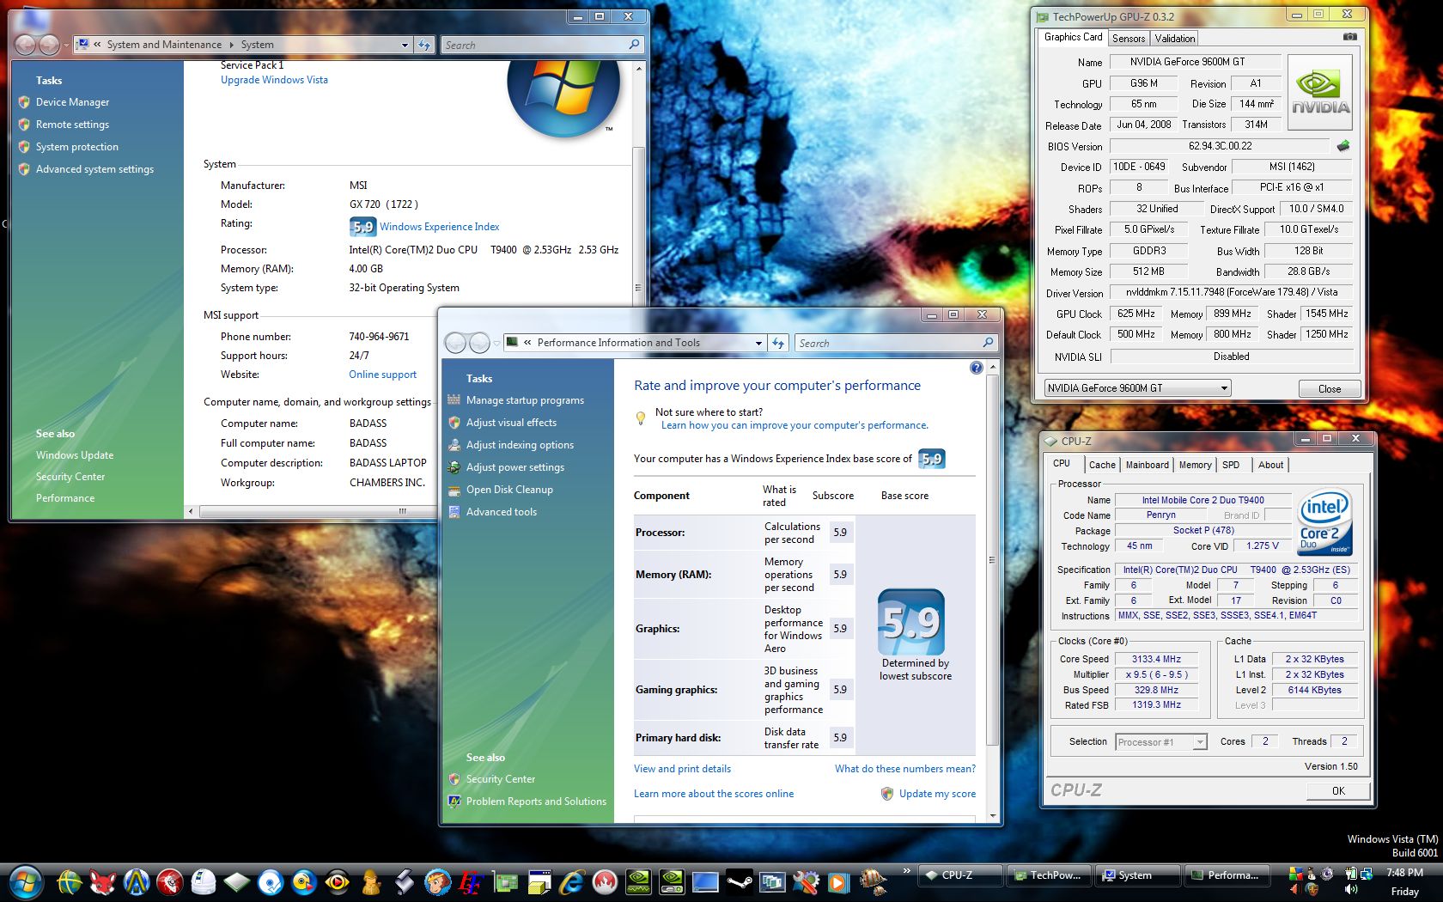Click Performance window vertical scrollbar
The height and width of the screenshot is (902, 1443).
(993, 558)
